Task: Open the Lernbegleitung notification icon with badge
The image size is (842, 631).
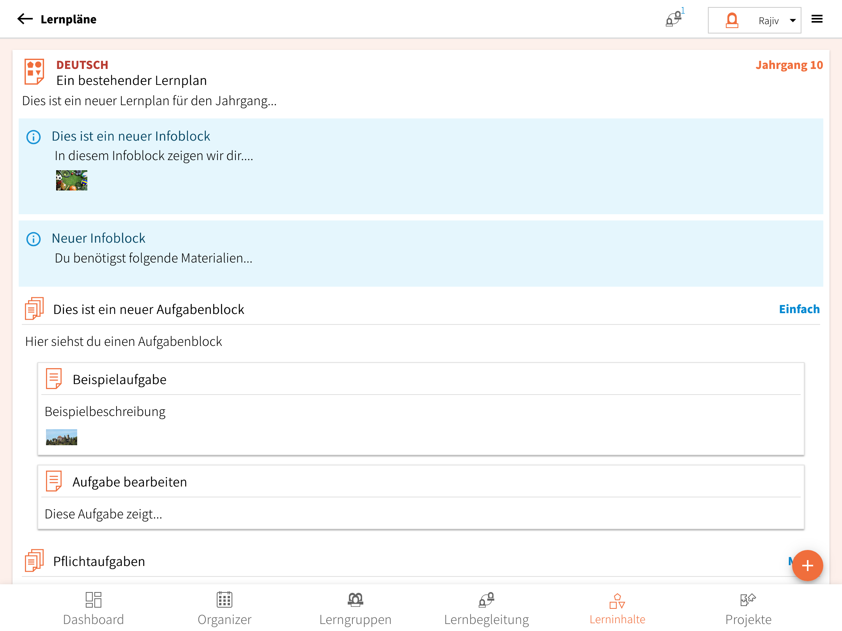Action: coord(674,19)
